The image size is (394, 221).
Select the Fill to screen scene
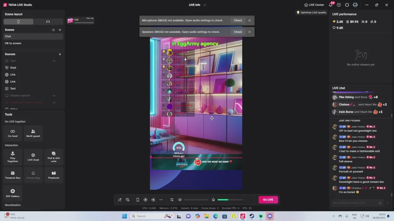click(x=33, y=43)
